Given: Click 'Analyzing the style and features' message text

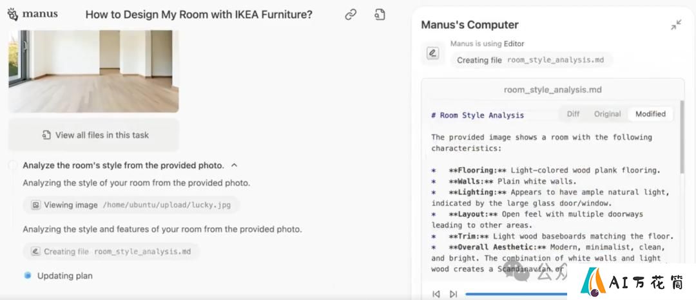Looking at the screenshot, I should (162, 230).
